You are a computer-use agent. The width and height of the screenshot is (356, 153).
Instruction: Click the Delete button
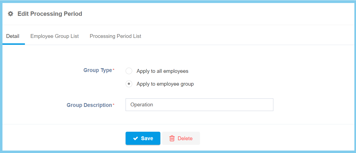(x=181, y=139)
